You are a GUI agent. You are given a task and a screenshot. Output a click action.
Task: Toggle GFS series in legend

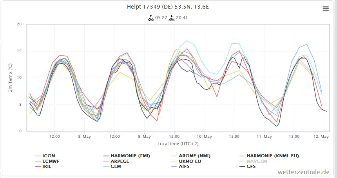pyautogui.click(x=251, y=166)
